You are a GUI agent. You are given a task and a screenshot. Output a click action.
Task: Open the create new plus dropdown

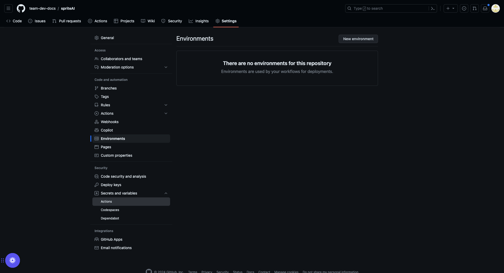click(x=450, y=8)
